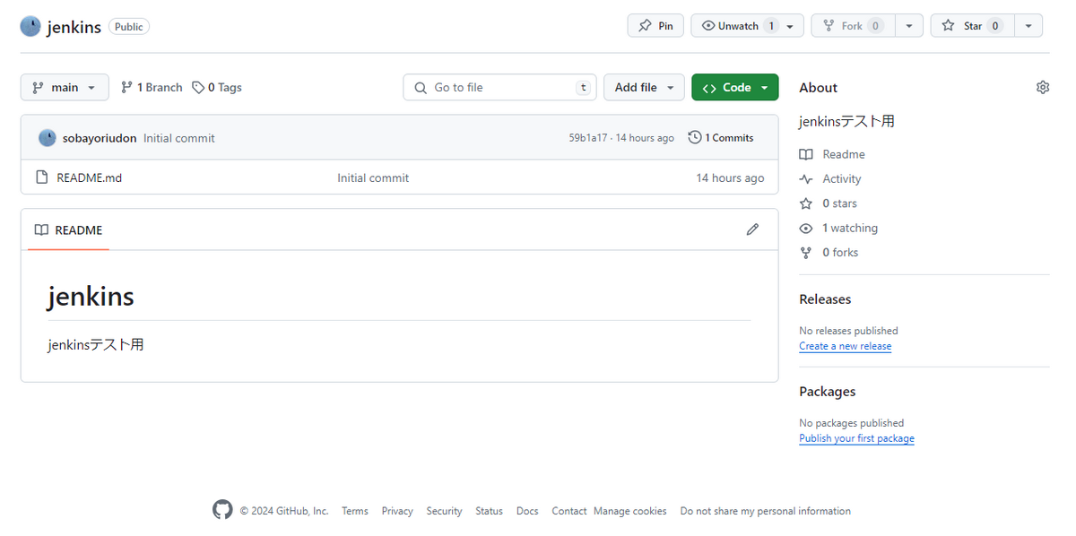Fork the jenkins repository
This screenshot has height=536, width=1076.
(x=853, y=26)
